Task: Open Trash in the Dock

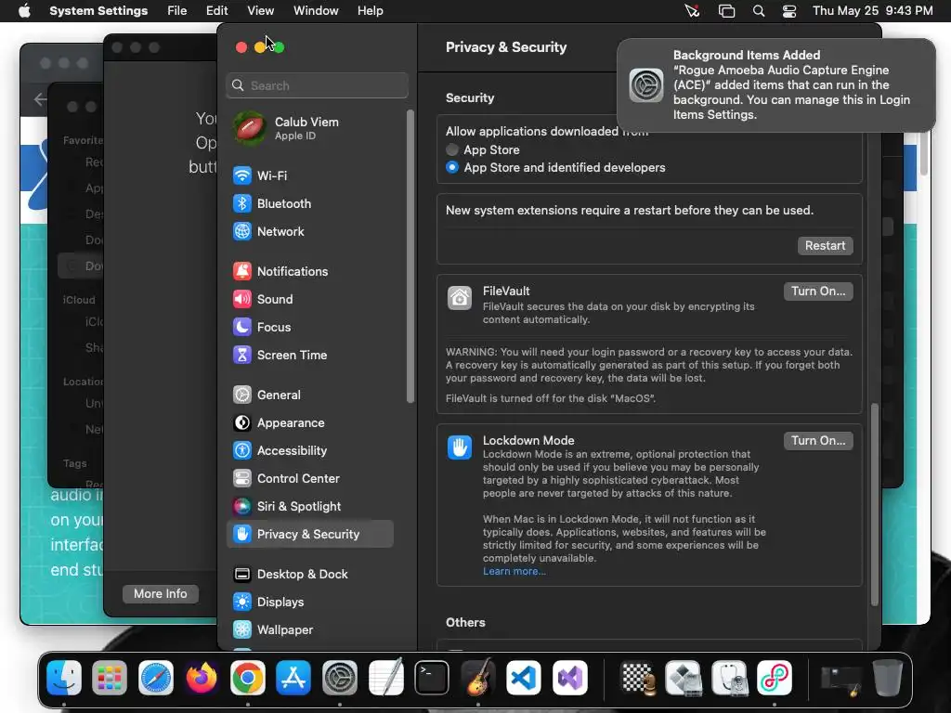Action: click(x=887, y=678)
